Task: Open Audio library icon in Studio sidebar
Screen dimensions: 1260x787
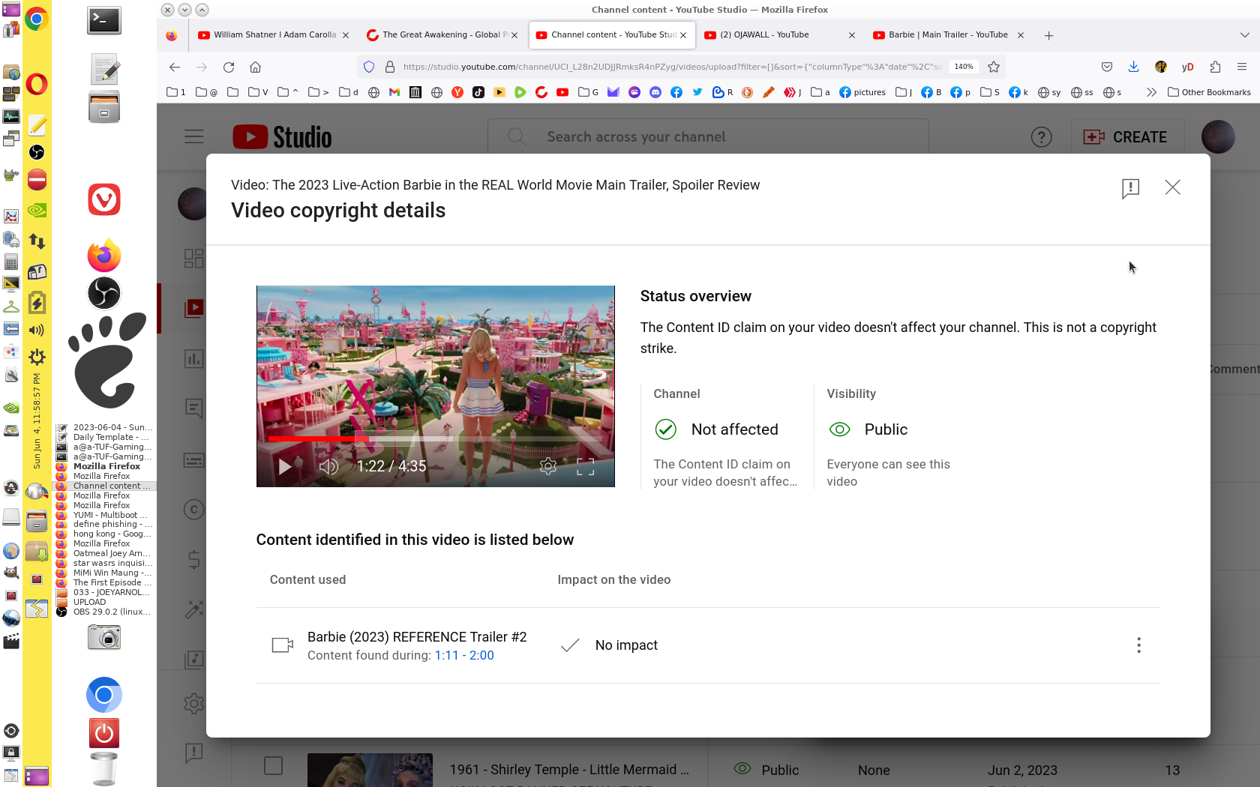Action: 193,660
